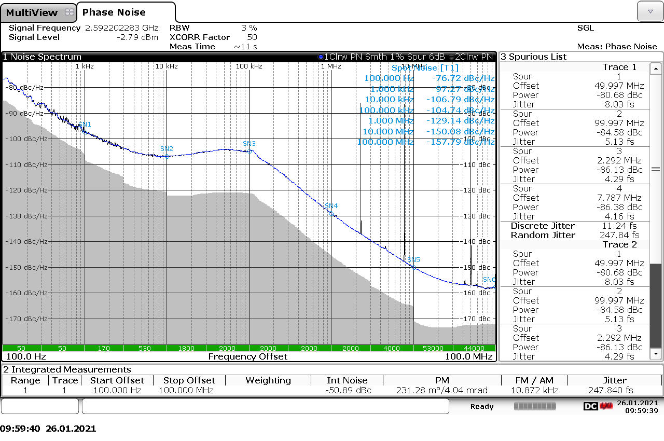Switch to the Phase Noise tab
This screenshot has width=664, height=441.
(114, 12)
